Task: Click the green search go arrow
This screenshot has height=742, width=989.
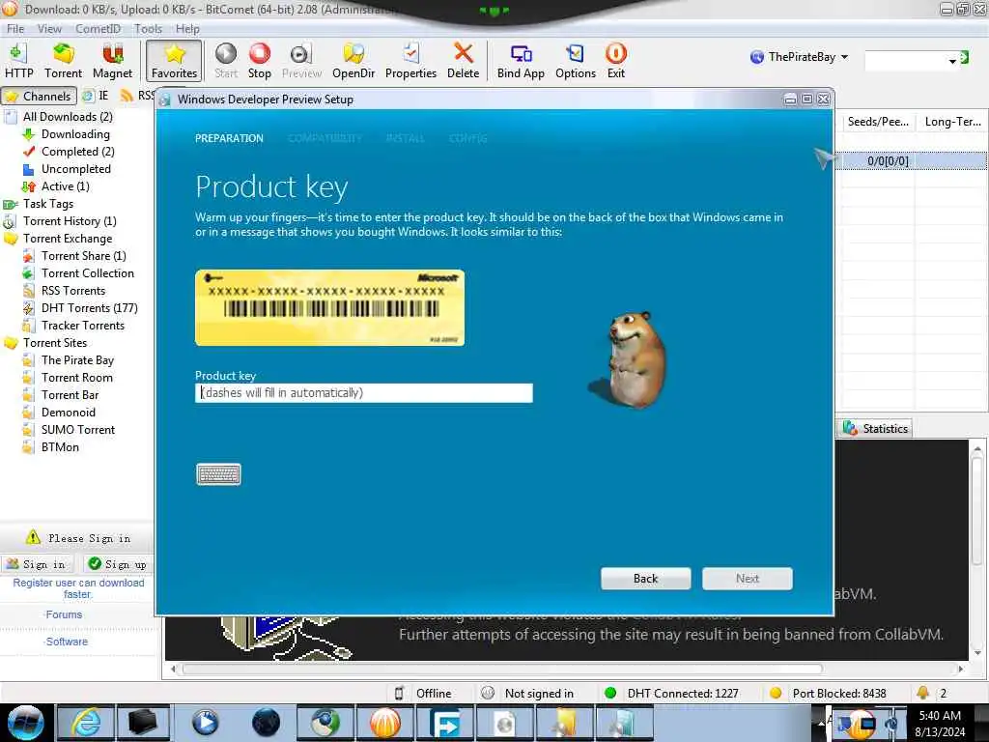Action: [x=964, y=57]
